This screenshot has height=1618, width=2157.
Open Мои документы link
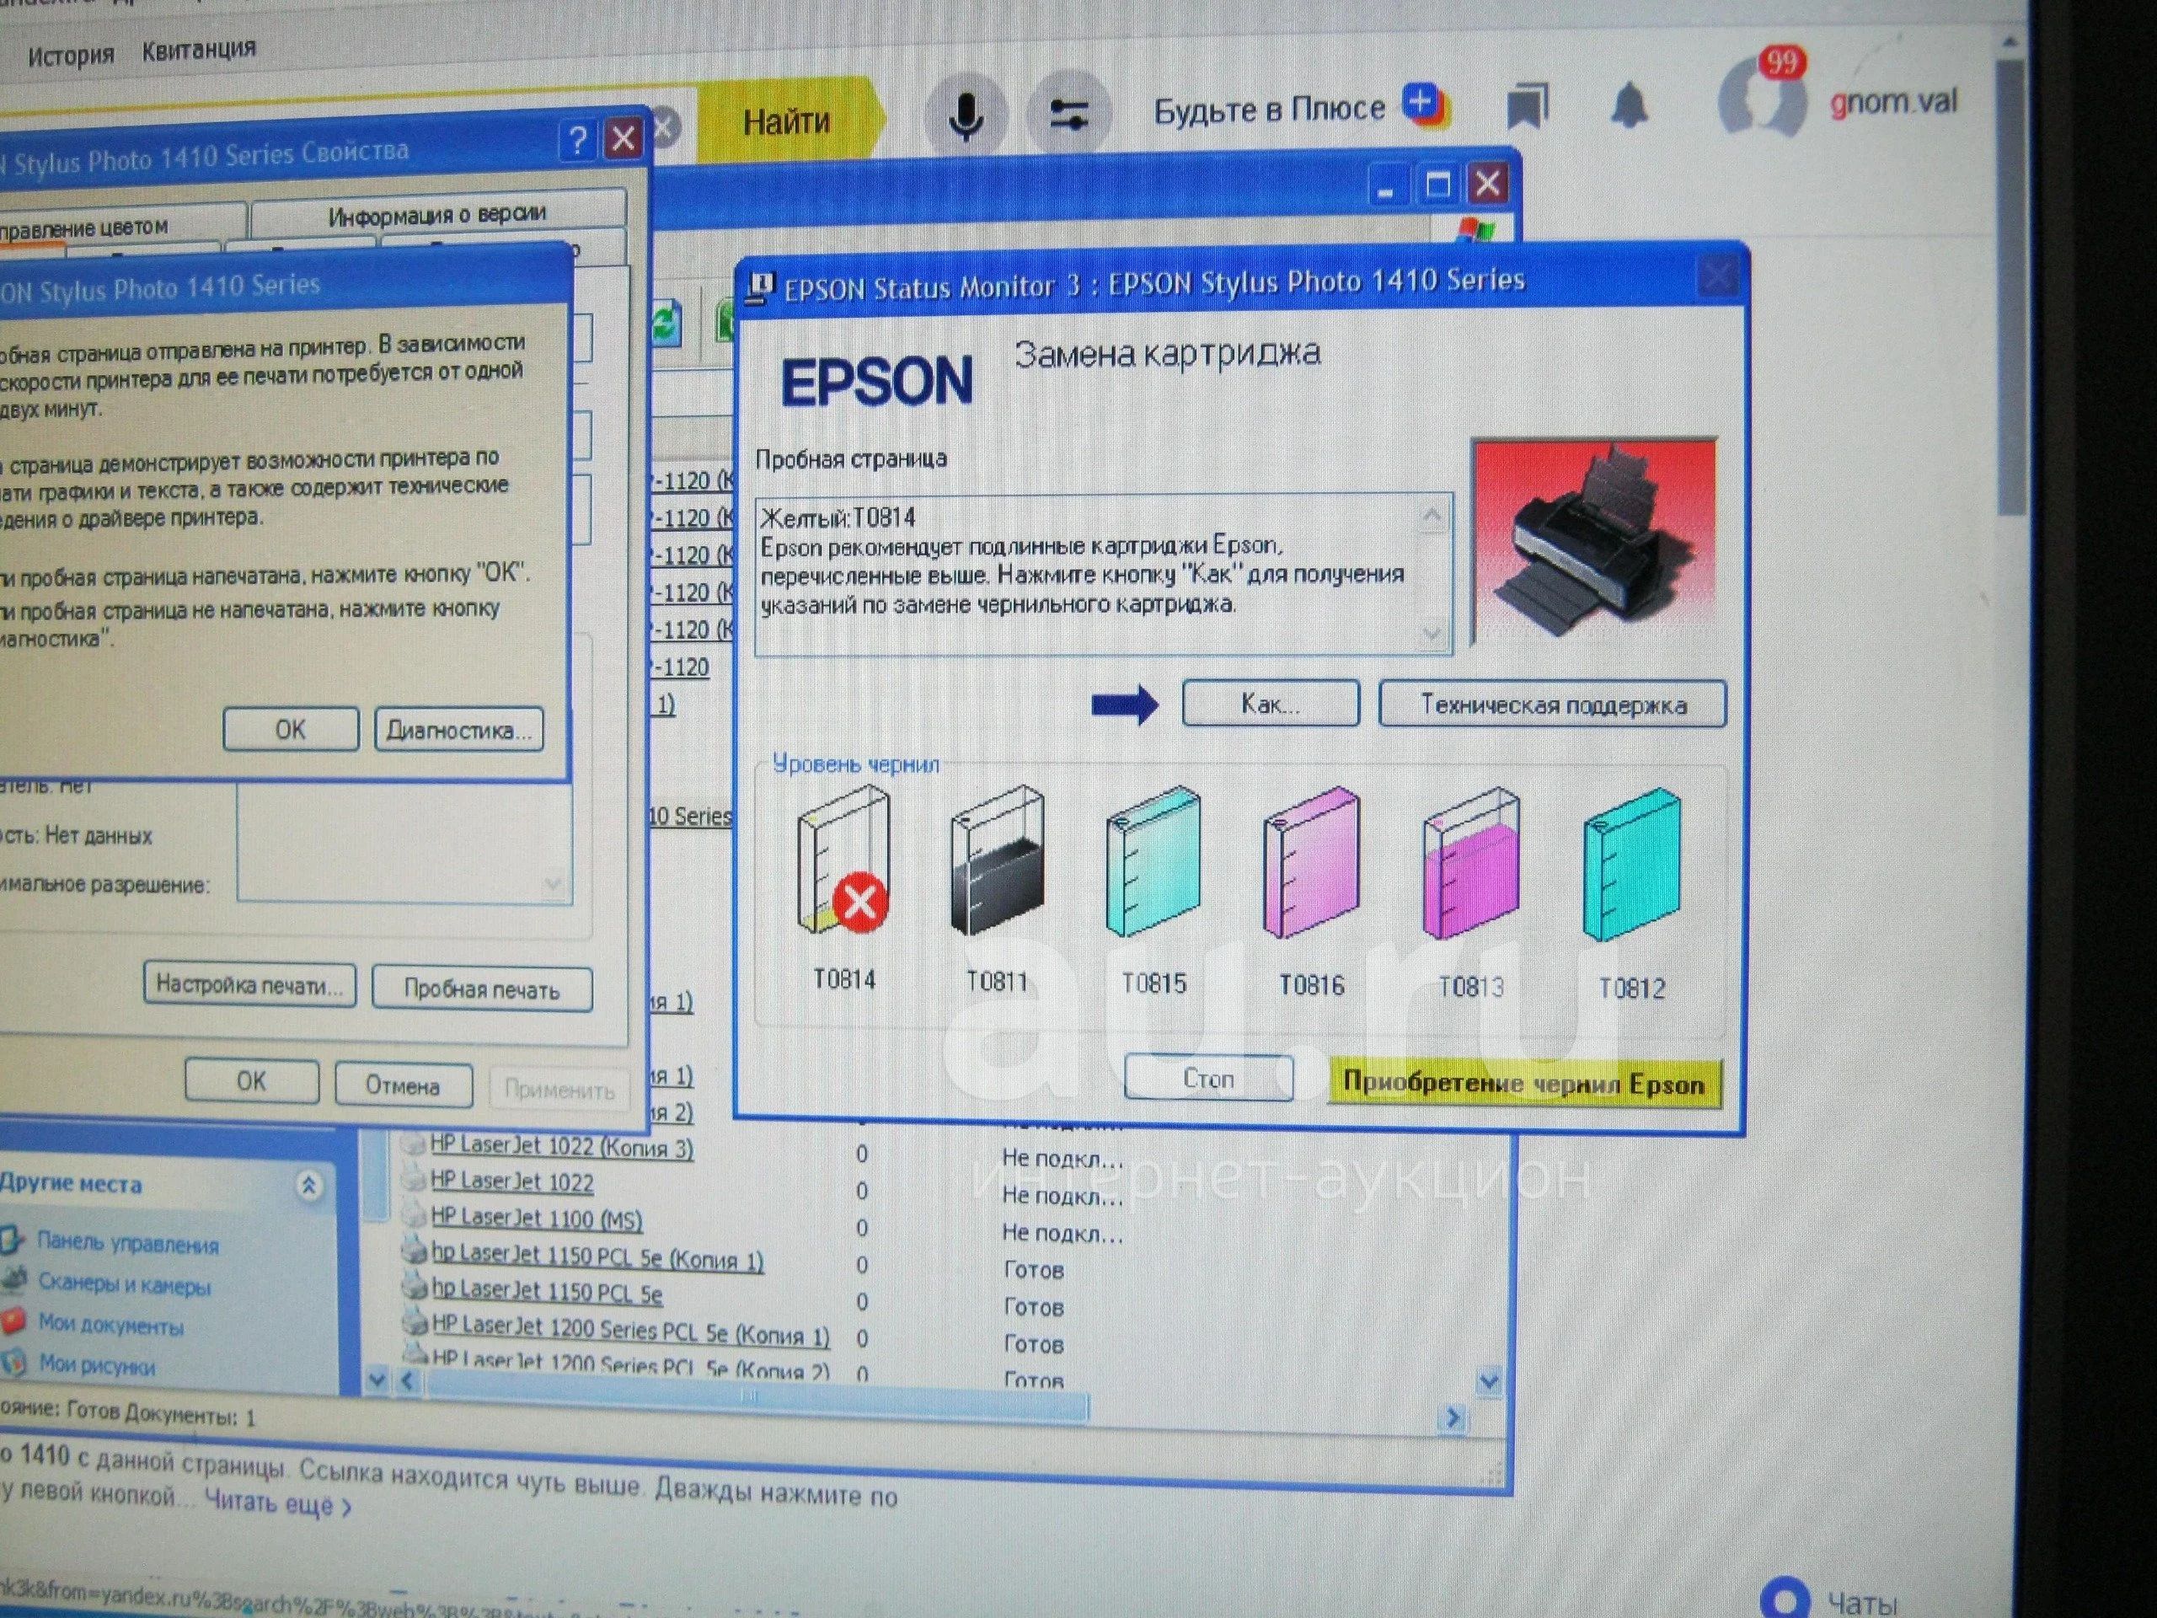(110, 1325)
